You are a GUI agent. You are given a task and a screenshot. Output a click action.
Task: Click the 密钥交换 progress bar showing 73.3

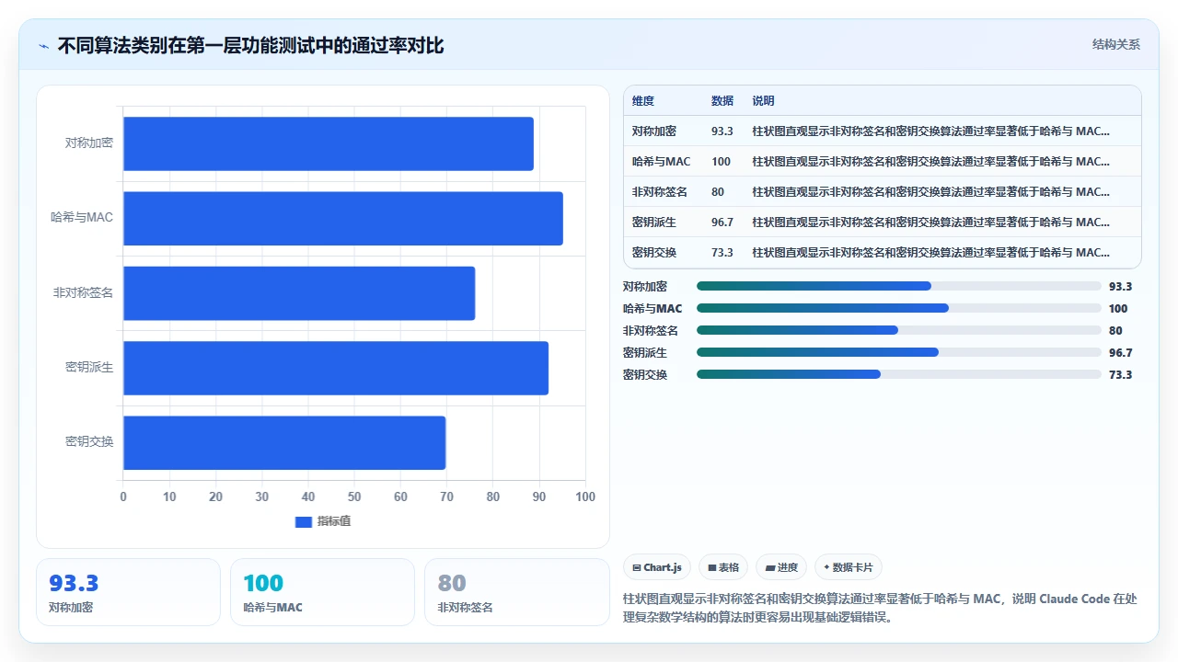899,374
